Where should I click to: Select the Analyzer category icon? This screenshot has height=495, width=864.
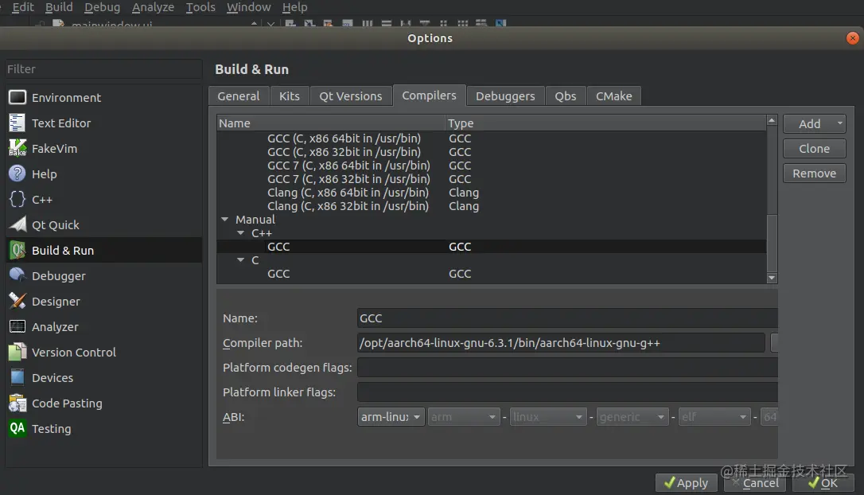17,326
